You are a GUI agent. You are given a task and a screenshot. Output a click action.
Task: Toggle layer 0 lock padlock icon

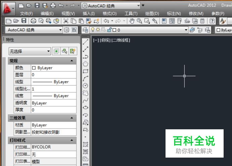point(109,30)
